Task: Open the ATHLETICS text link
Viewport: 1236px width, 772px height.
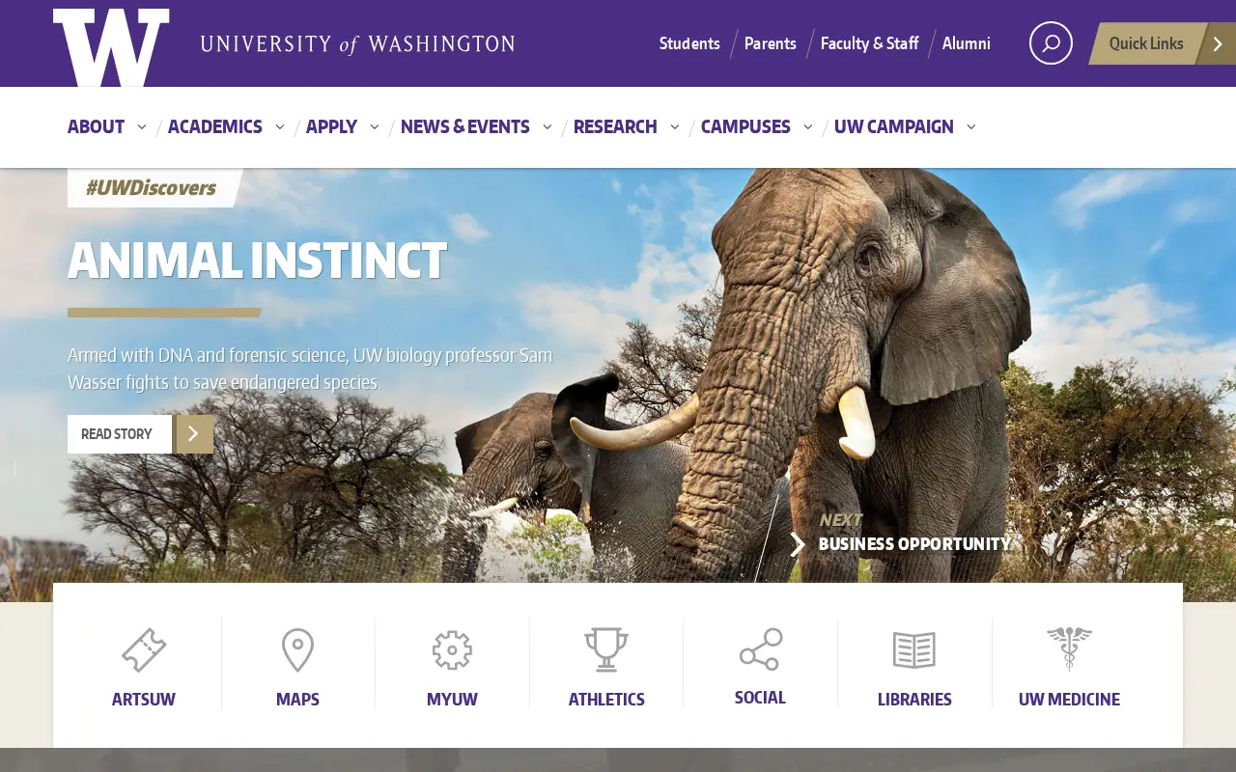Action: coord(606,700)
